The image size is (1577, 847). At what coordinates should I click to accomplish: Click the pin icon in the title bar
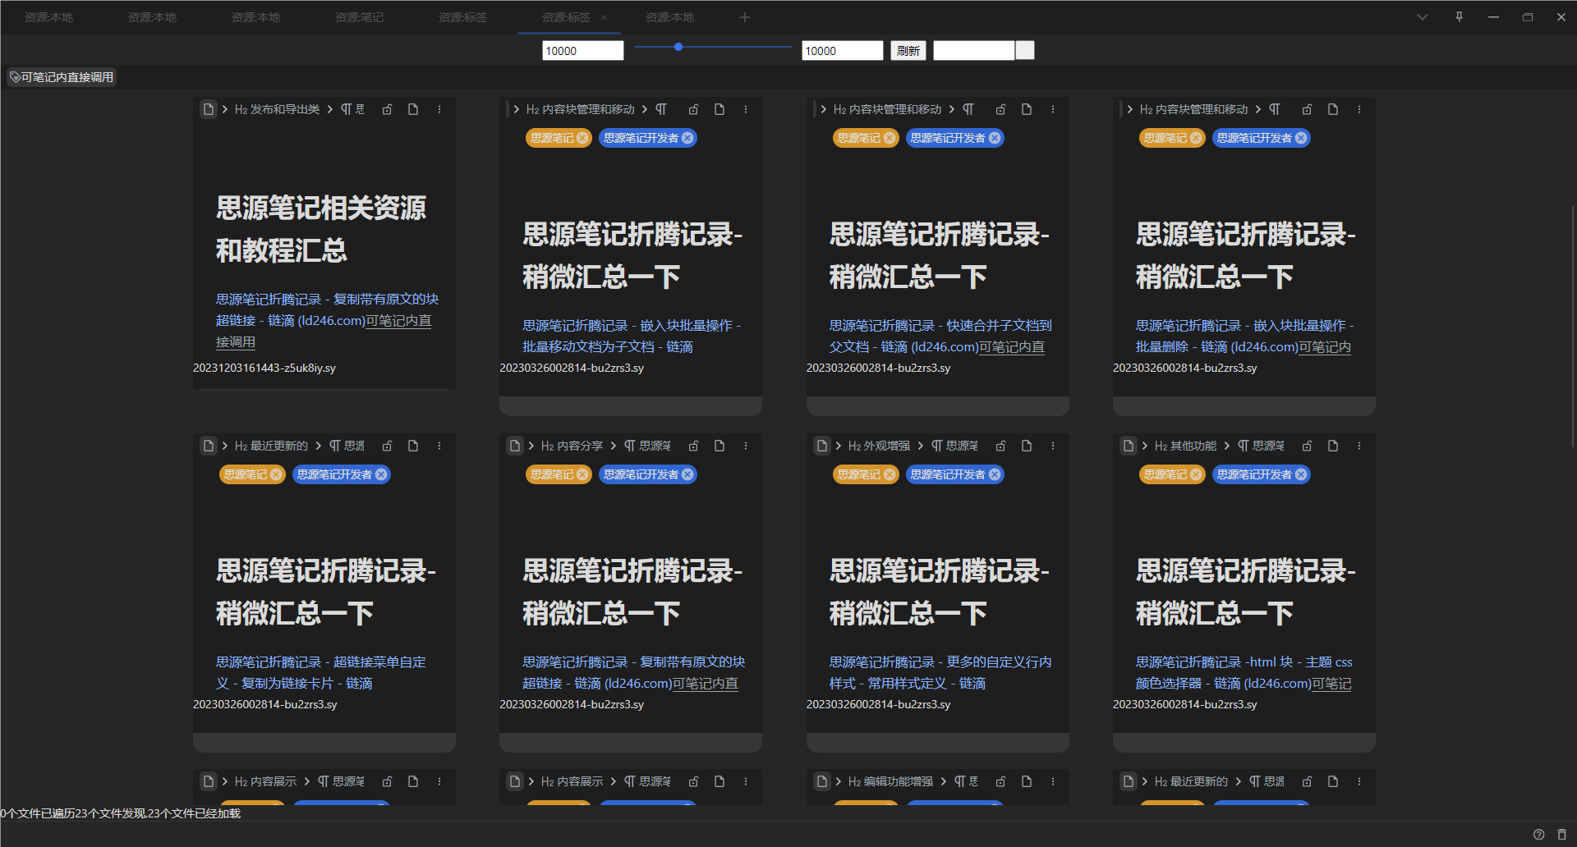click(x=1459, y=16)
